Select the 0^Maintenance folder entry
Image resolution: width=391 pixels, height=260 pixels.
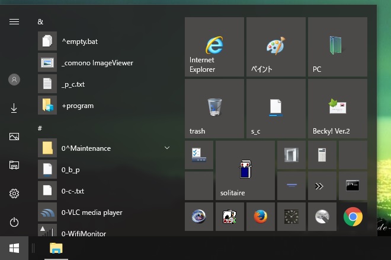105,148
